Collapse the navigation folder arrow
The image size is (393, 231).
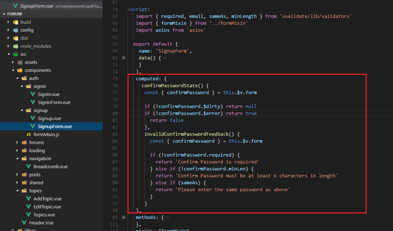coord(17,158)
